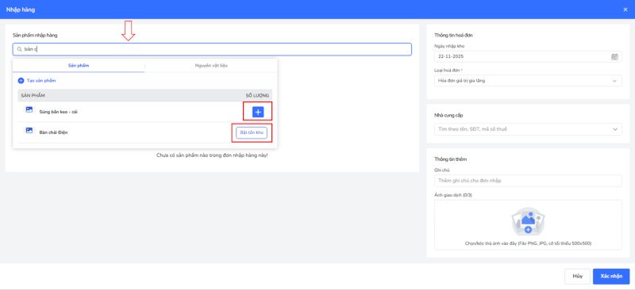Click the Nhập hàng title text
The height and width of the screenshot is (290, 635).
[21, 10]
